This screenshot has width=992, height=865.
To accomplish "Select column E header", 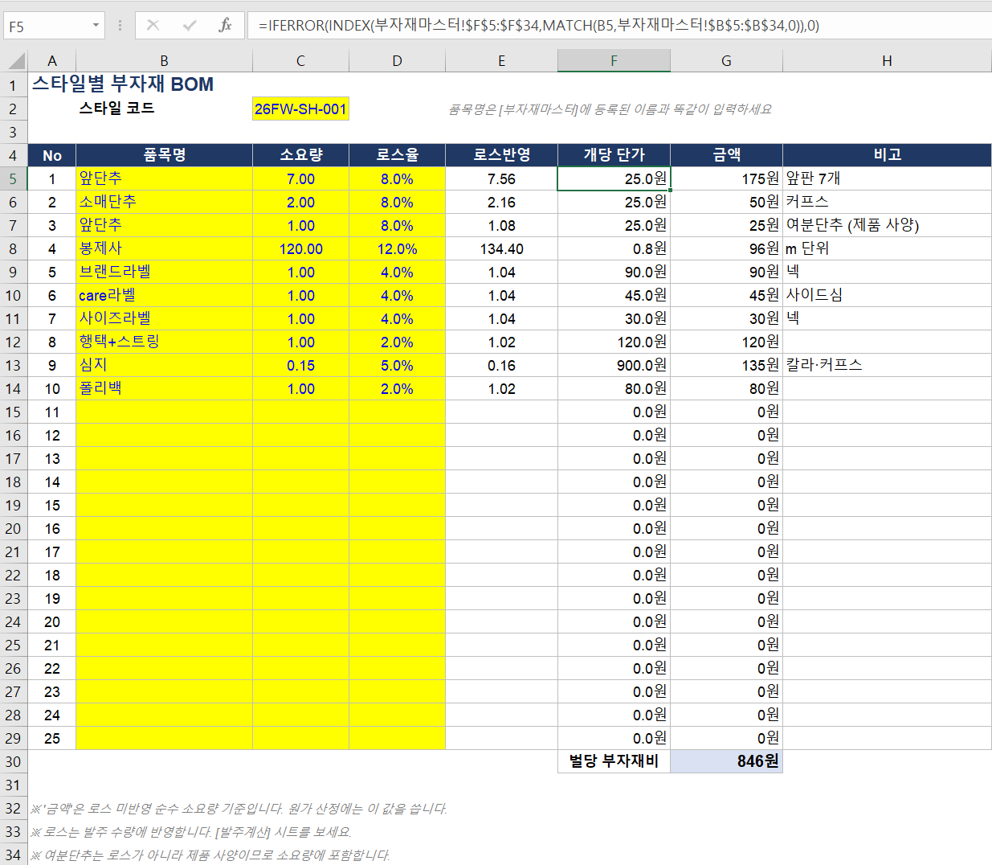I will tap(501, 61).
